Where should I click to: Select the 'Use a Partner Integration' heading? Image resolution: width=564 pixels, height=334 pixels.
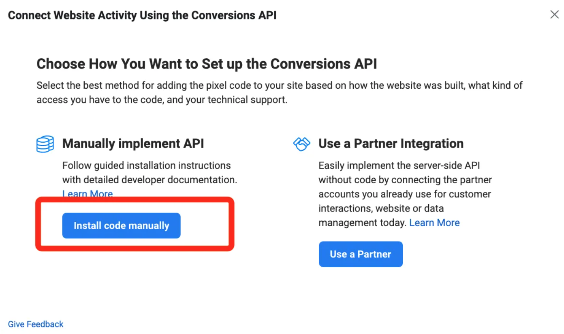[x=391, y=143]
